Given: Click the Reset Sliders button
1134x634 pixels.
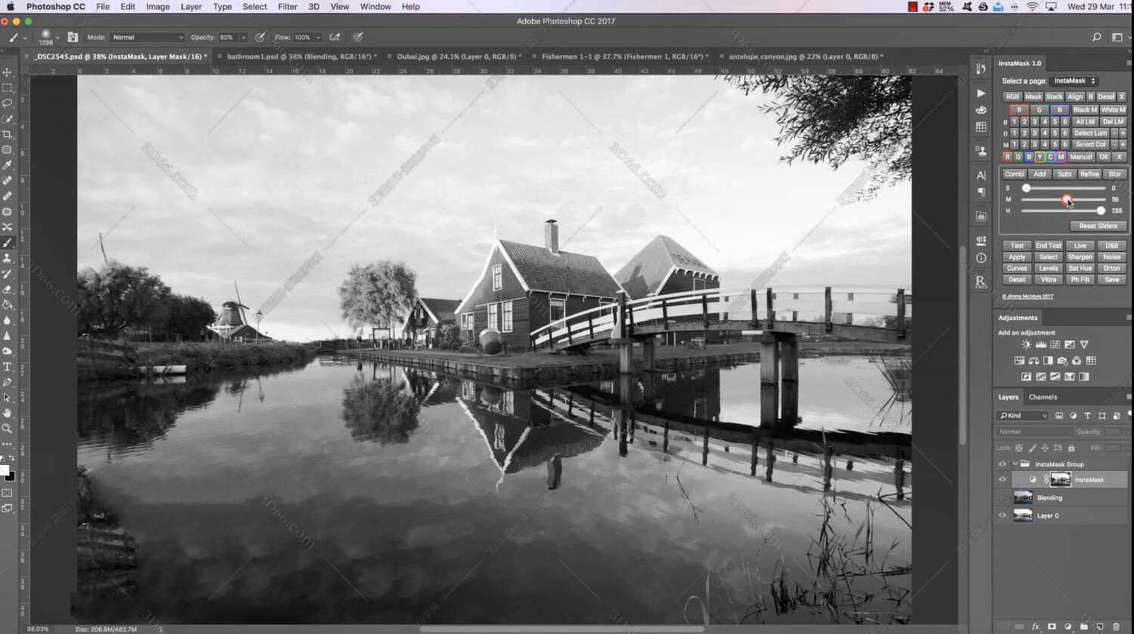Looking at the screenshot, I should tap(1097, 226).
